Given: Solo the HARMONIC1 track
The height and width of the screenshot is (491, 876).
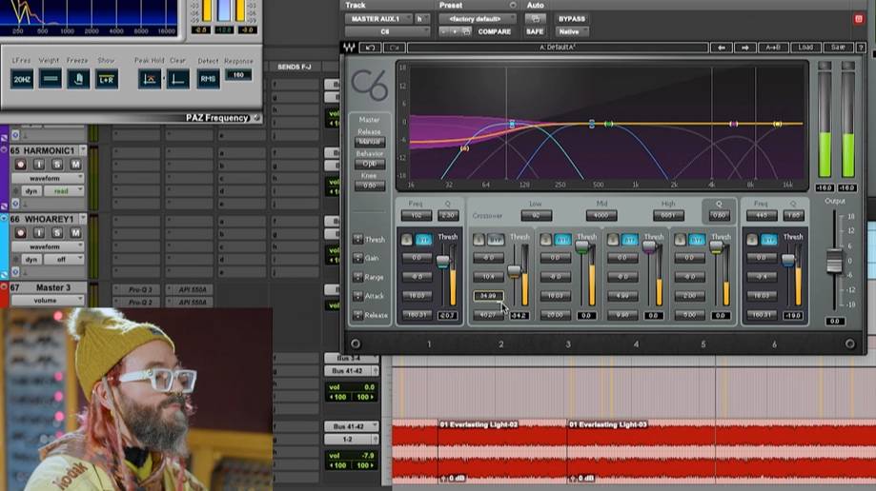Looking at the screenshot, I should coord(57,164).
